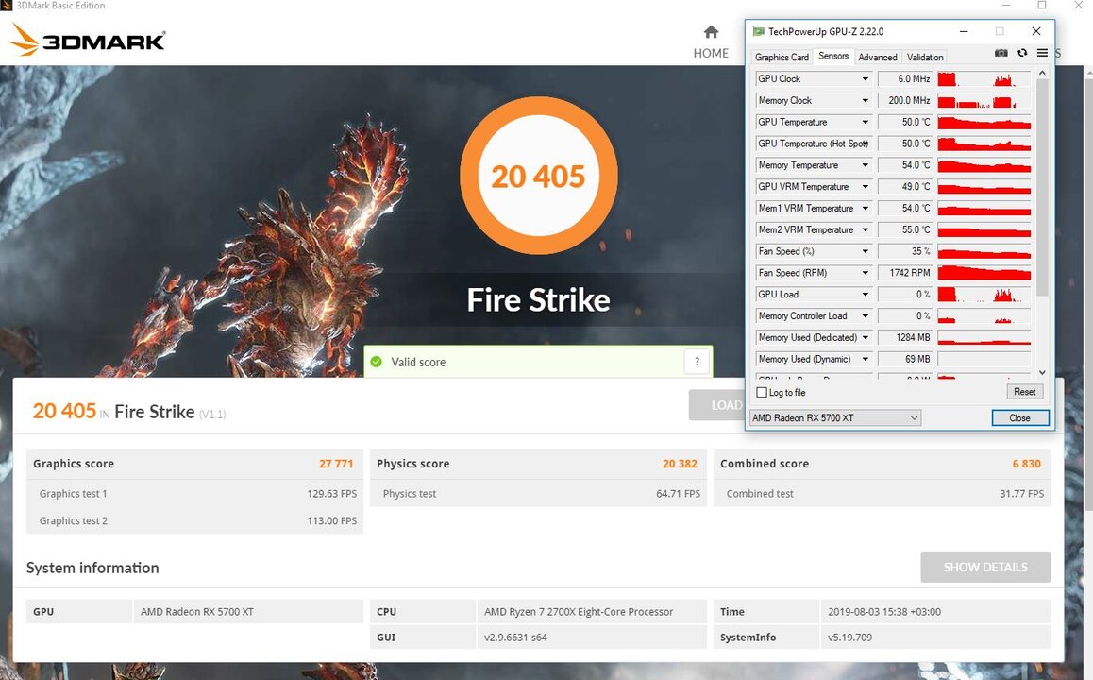This screenshot has width=1093, height=680.
Task: Click the Graphics score value 27 771
Action: point(336,464)
